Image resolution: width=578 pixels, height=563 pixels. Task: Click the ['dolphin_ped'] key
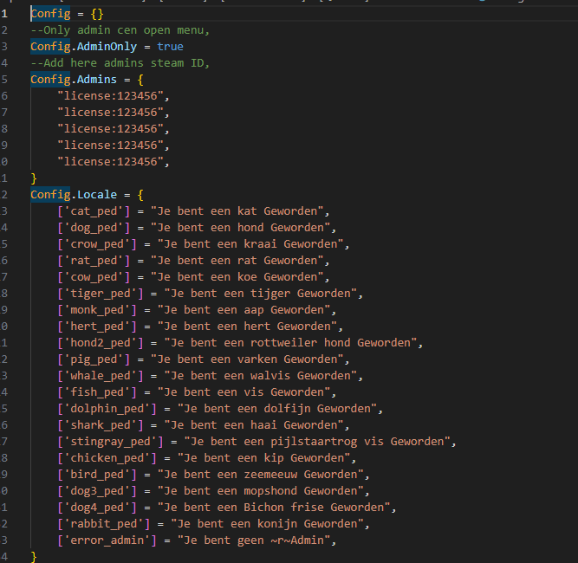(x=107, y=409)
